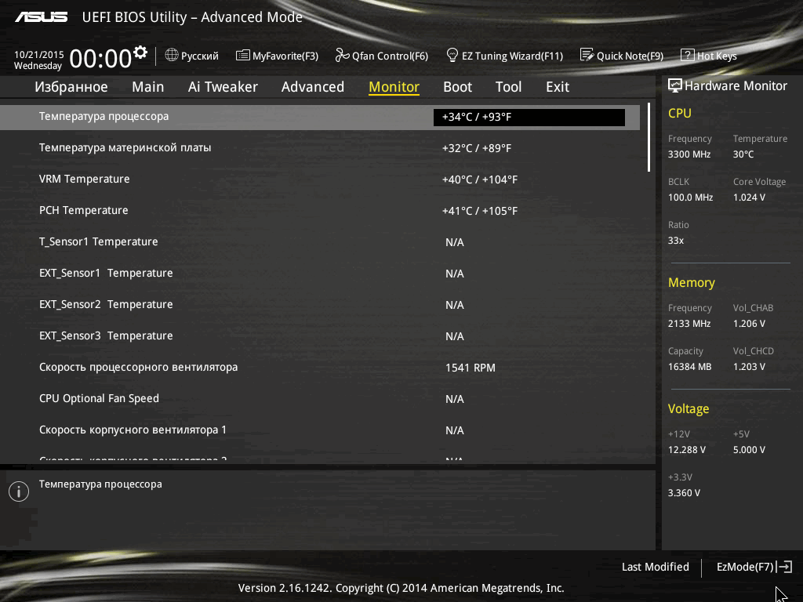Viewport: 803px width, 602px height.
Task: Click CPU frequency 3300 MHz value
Action: (689, 154)
